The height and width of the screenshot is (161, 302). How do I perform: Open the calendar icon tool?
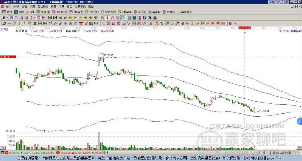pyautogui.click(x=129, y=18)
